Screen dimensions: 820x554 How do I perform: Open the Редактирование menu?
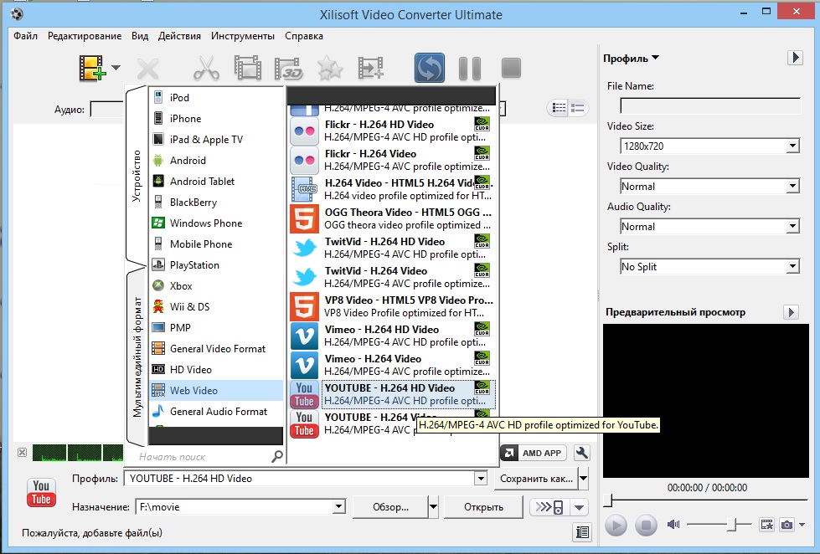coord(85,36)
